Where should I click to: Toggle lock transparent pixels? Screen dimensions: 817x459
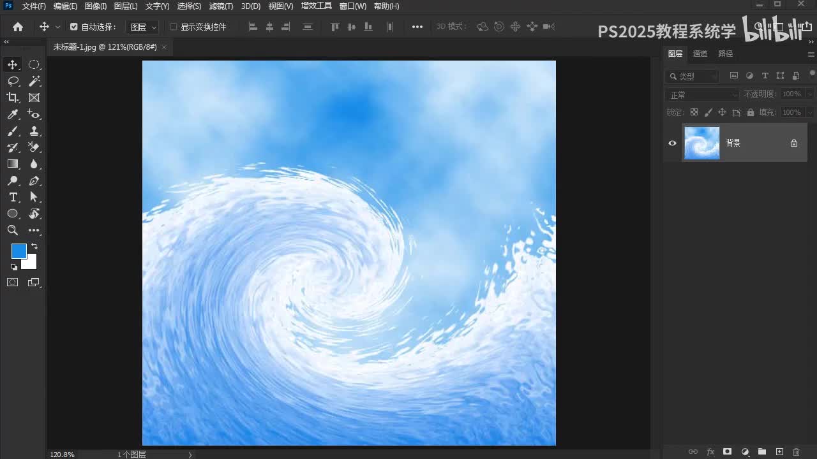[694, 112]
